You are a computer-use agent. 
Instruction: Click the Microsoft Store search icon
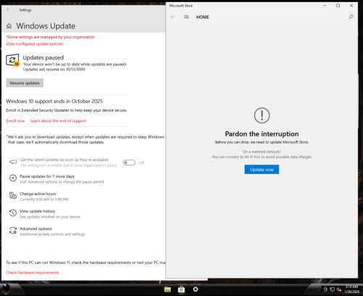(x=351, y=17)
